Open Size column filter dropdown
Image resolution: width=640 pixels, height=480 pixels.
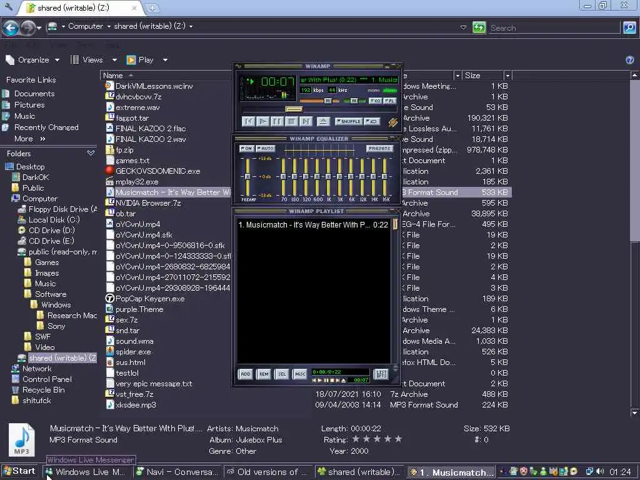point(507,76)
